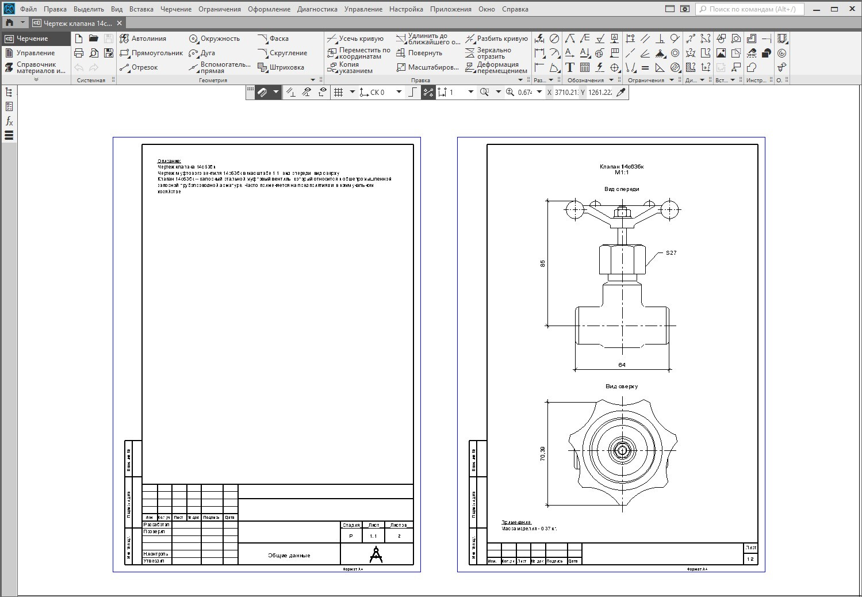Switch to the Чертеж клапана document tab
The image size is (862, 597).
(77, 23)
